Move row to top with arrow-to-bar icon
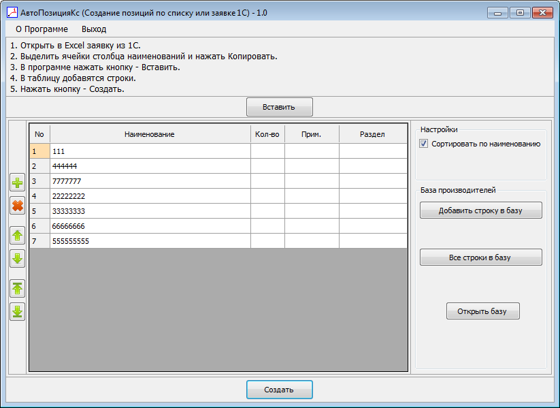560x408 pixels. tap(17, 289)
